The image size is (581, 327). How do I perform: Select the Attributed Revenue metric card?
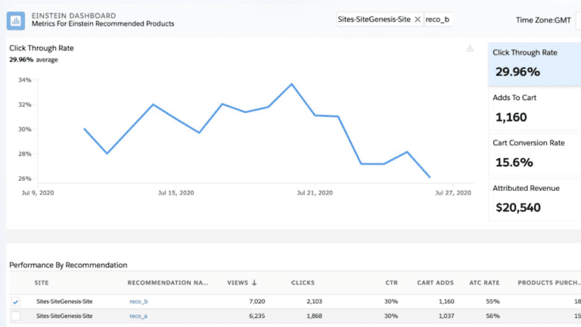(x=534, y=200)
